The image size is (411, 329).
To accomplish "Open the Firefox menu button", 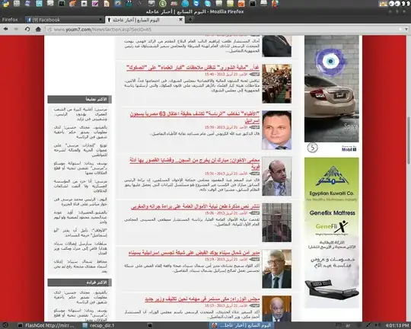I will pyautogui.click(x=10, y=20).
